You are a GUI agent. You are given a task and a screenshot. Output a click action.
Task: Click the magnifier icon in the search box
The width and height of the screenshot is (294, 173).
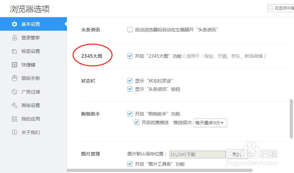[271, 8]
